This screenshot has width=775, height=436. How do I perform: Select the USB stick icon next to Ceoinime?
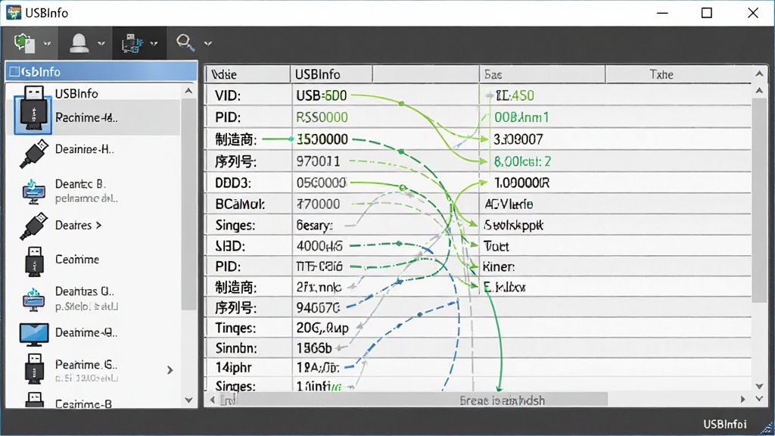[34, 261]
